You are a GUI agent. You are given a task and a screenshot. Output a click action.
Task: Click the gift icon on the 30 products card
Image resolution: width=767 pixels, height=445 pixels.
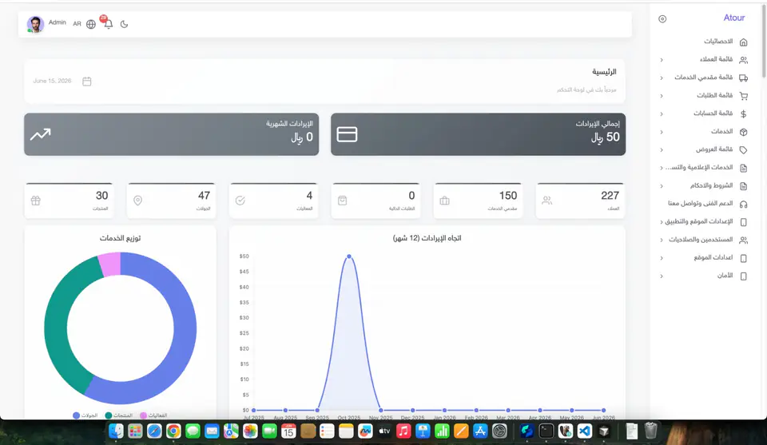(x=35, y=201)
